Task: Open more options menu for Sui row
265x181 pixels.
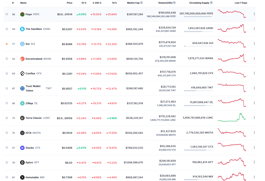Action: [x=254, y=44]
